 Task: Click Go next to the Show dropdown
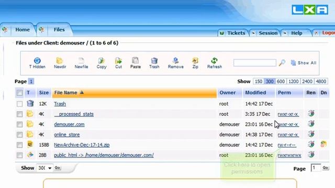(x=57, y=168)
